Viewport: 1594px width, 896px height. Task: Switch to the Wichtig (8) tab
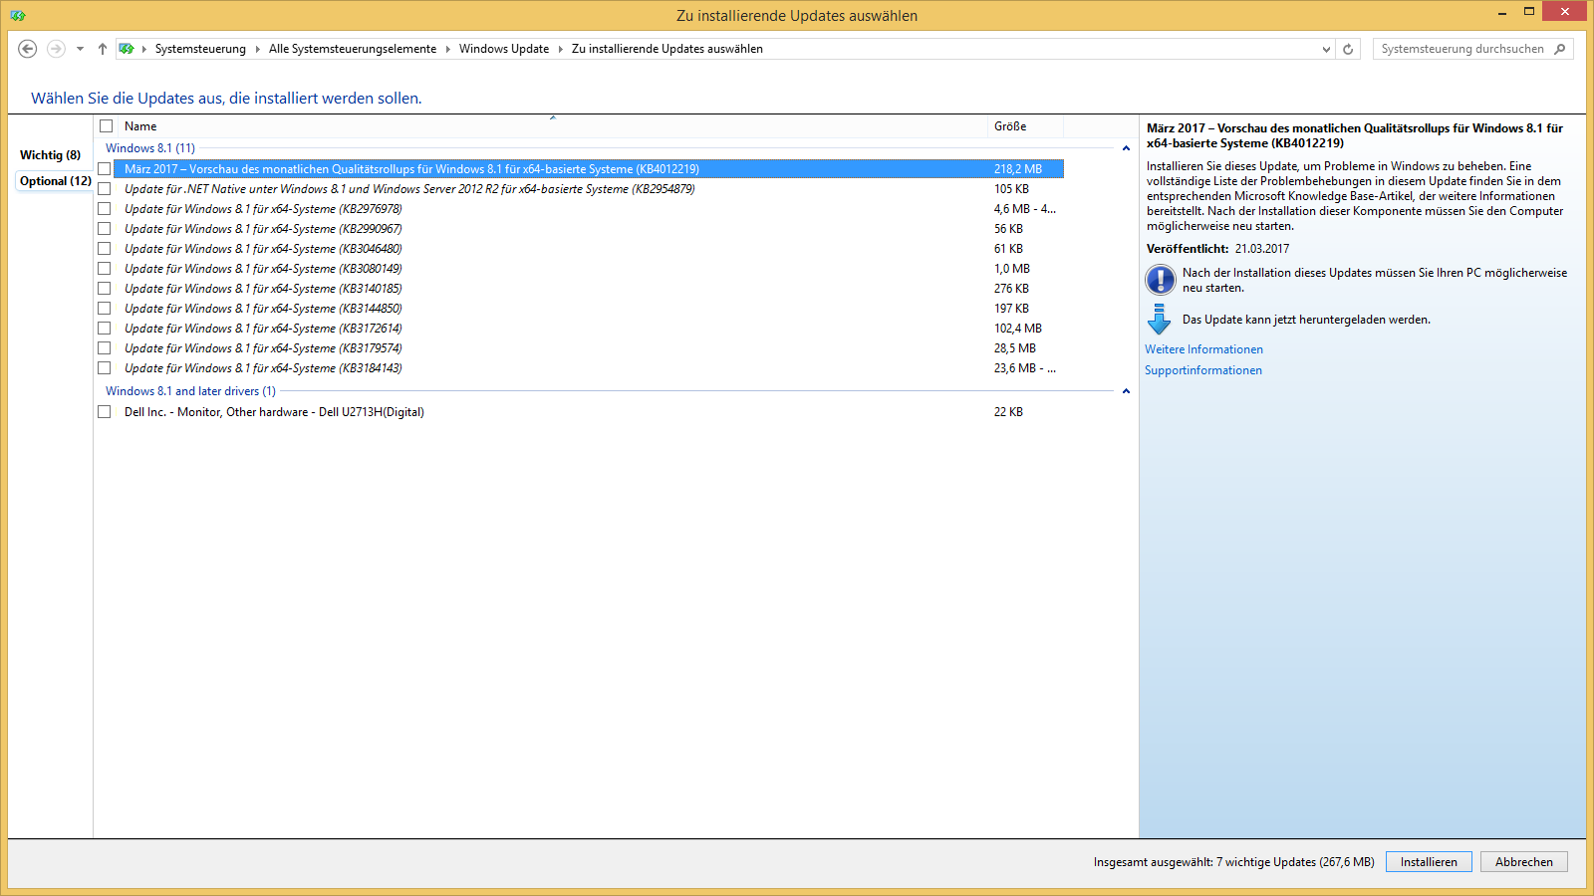(50, 155)
